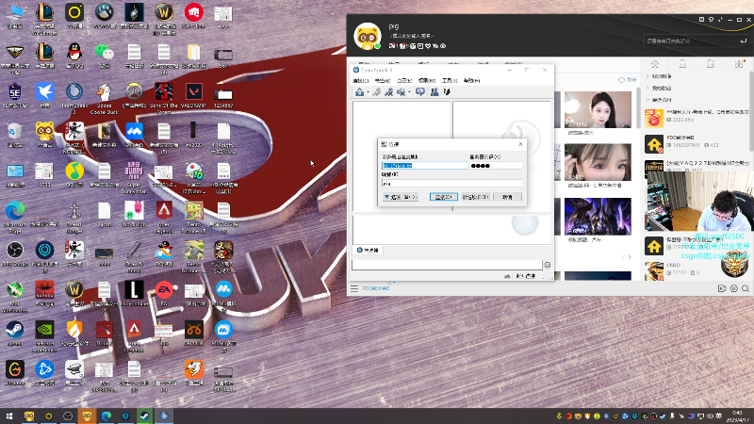The height and width of the screenshot is (424, 754).
Task: Click the new-tab connect button in dialog
Action: pyautogui.click(x=476, y=197)
